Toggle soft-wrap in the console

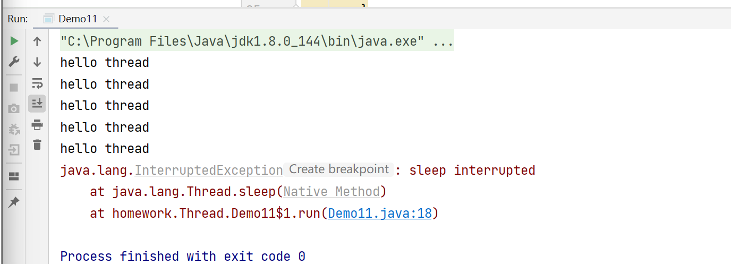[37, 83]
